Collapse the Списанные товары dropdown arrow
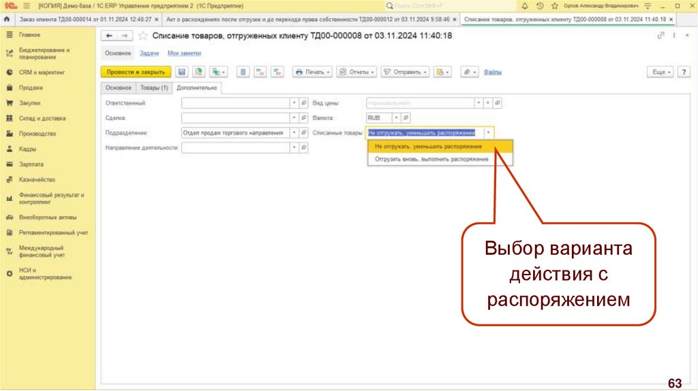This screenshot has height=391, width=698. coord(488,133)
